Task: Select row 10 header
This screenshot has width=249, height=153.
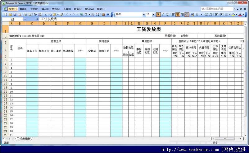Action: 6,76
